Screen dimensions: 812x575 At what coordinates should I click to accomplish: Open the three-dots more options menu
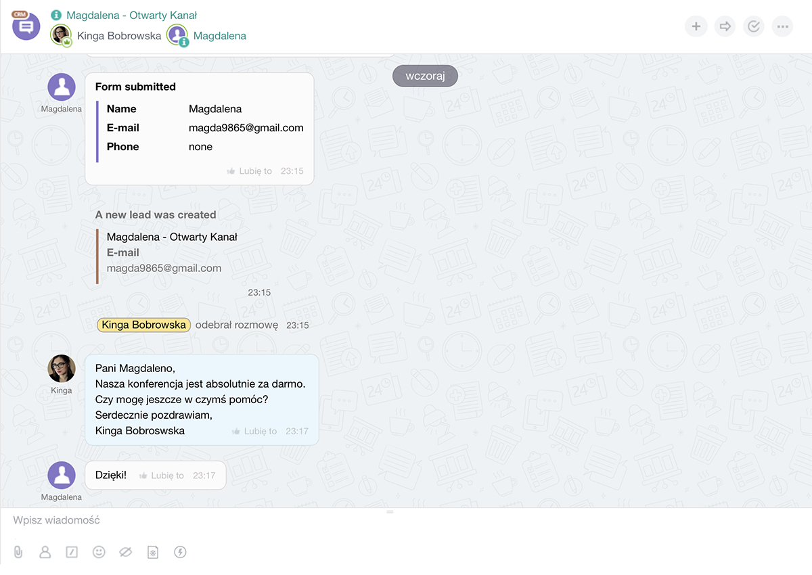[x=782, y=26]
